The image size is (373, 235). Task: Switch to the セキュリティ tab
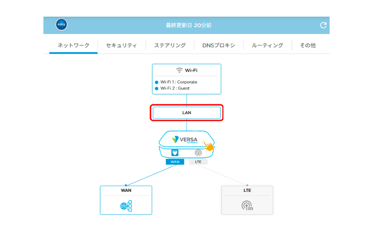[121, 45]
